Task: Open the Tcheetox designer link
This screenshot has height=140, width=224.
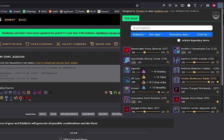Action: pyautogui.click(x=140, y=11)
